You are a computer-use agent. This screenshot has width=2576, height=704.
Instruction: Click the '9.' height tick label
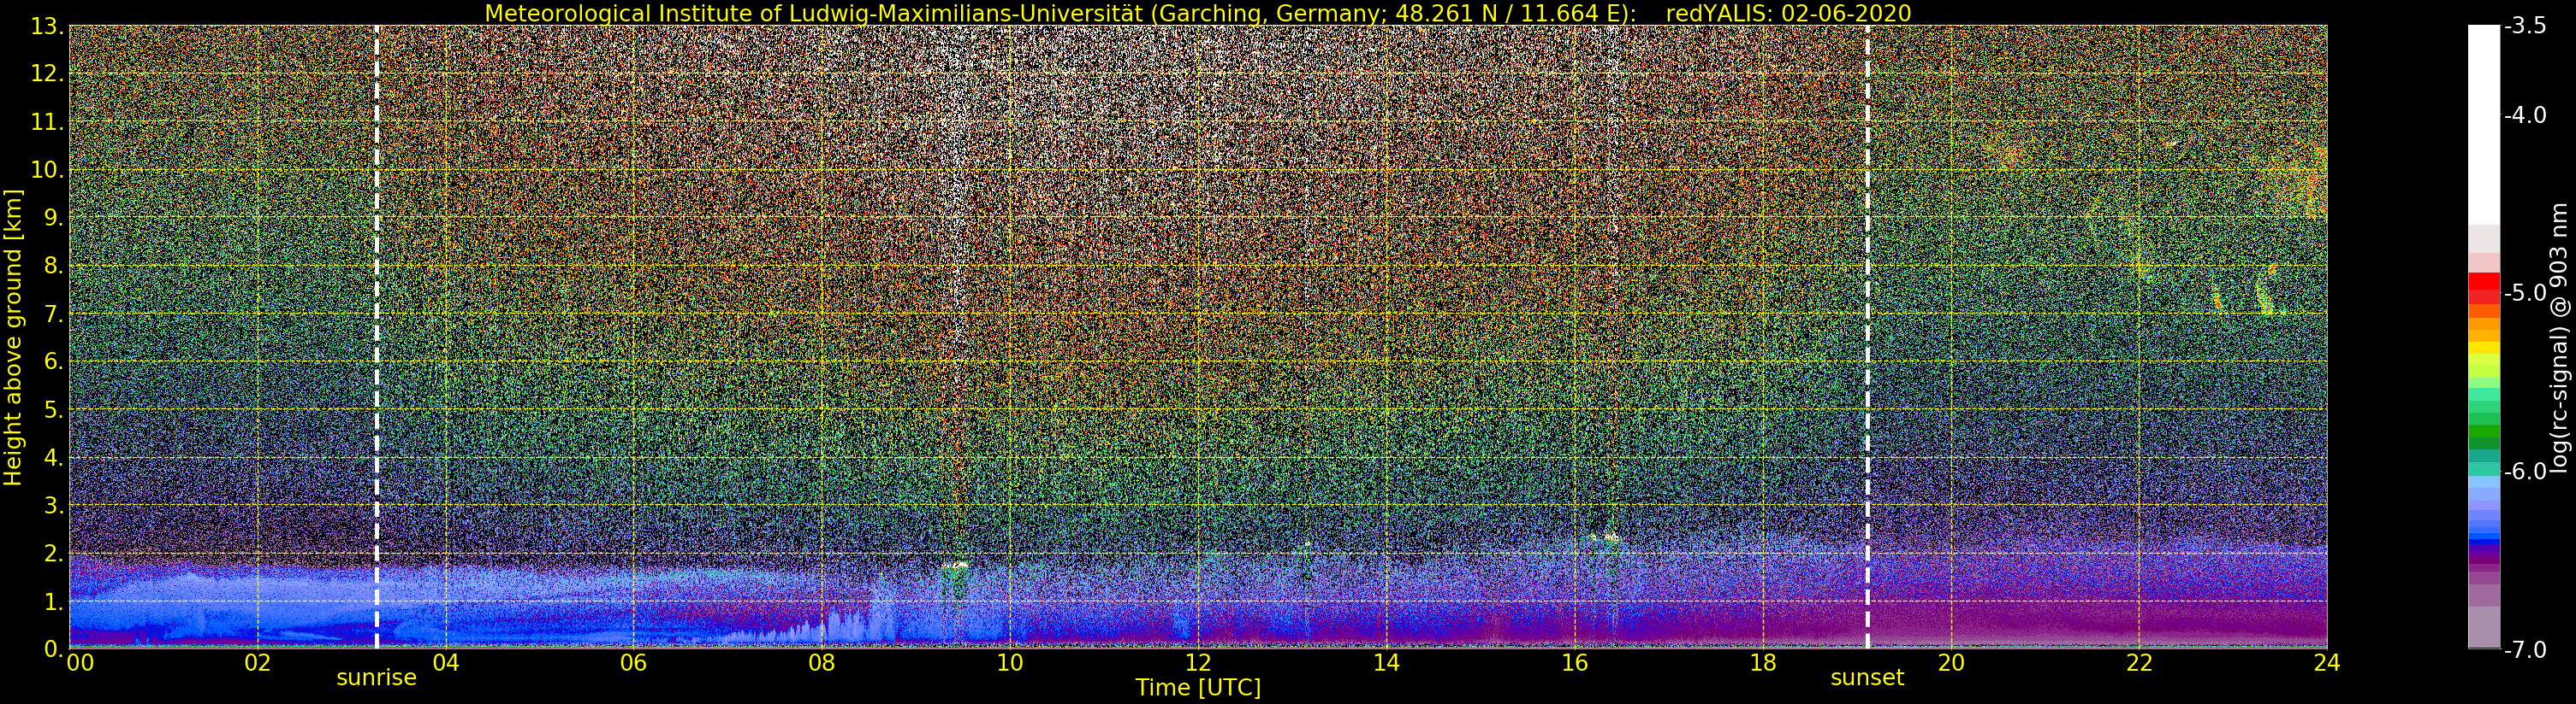[53, 218]
